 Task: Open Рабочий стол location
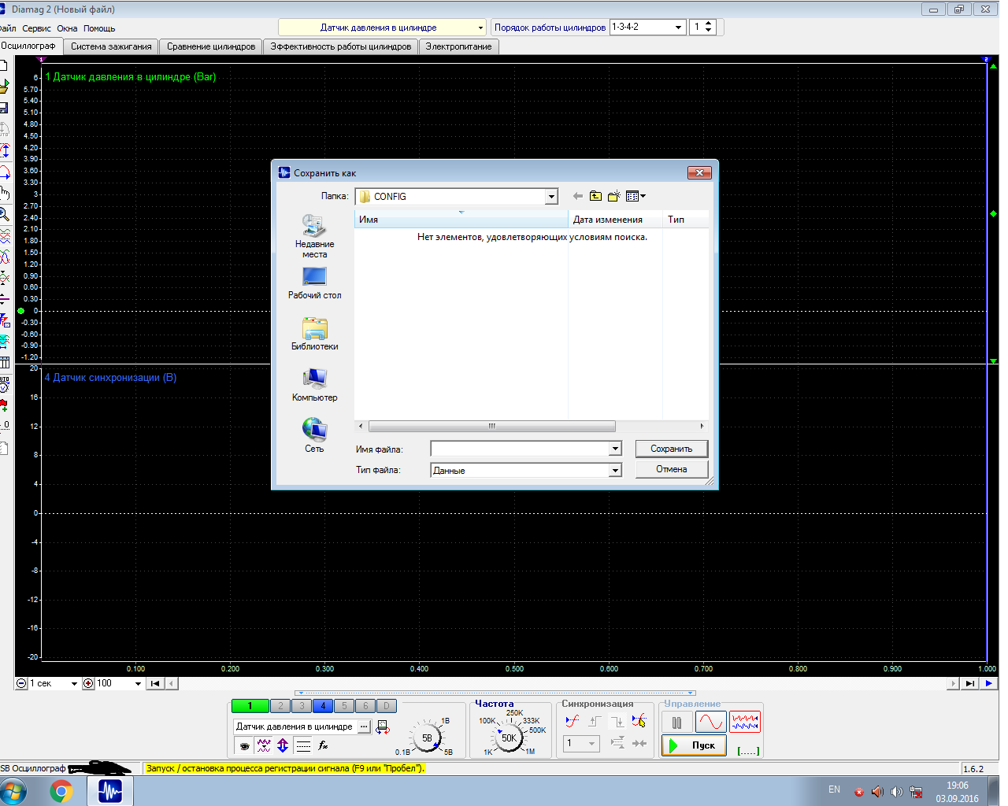point(314,283)
